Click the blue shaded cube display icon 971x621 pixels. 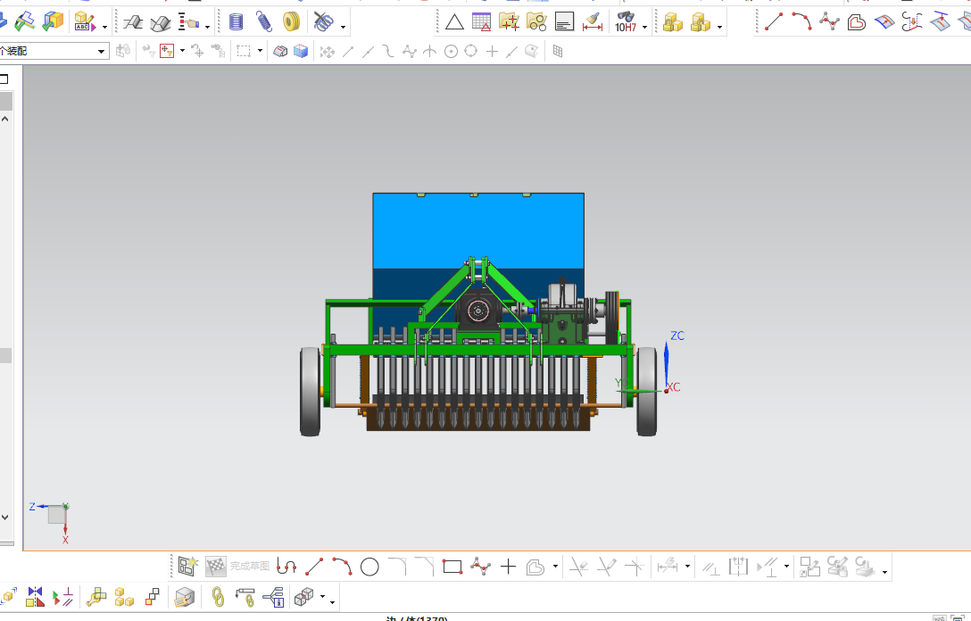point(301,52)
